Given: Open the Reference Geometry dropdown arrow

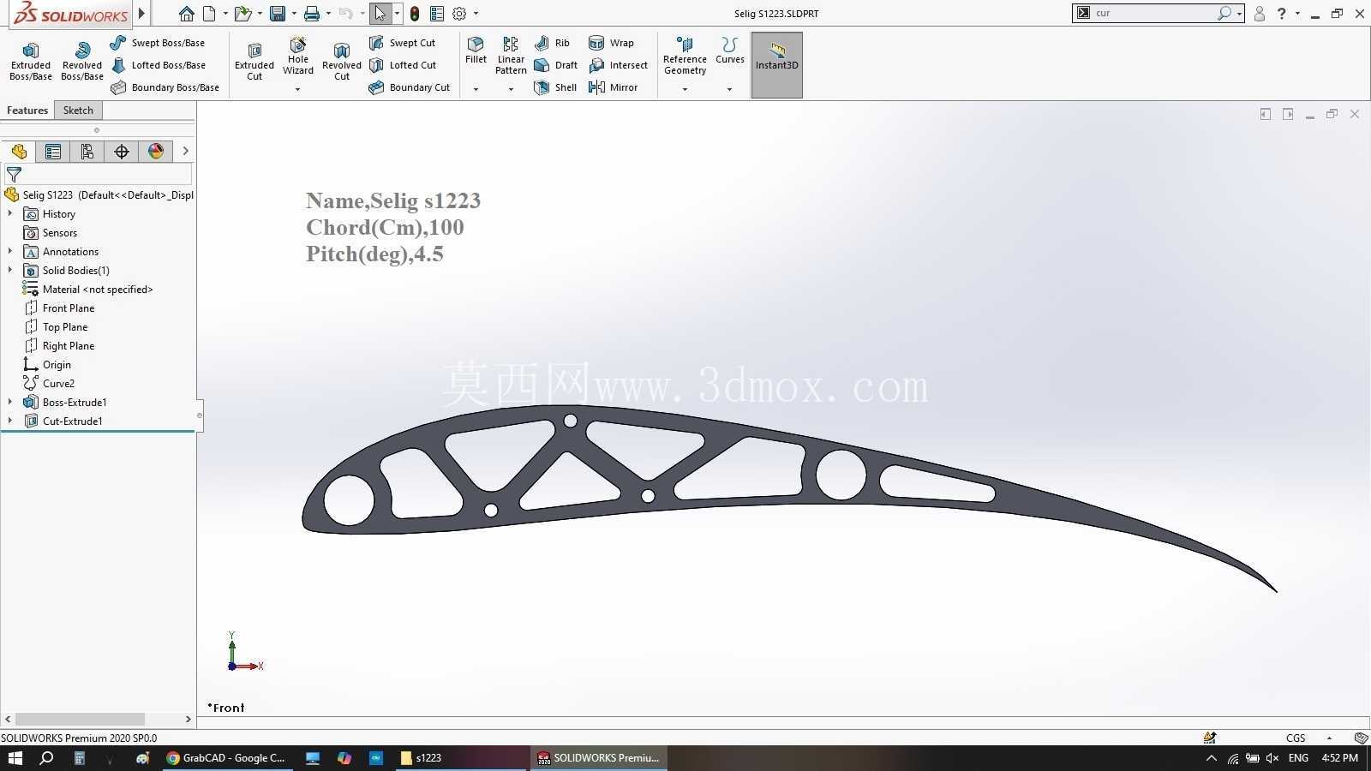Looking at the screenshot, I should click(685, 89).
